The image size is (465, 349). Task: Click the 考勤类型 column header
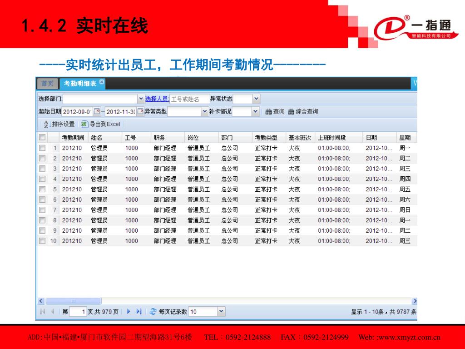click(x=269, y=137)
